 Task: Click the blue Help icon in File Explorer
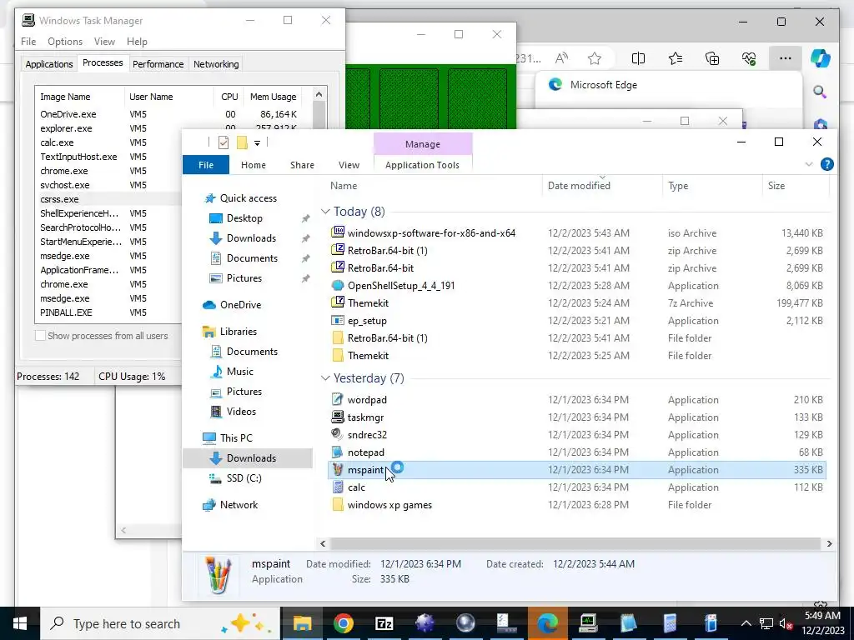(x=826, y=164)
